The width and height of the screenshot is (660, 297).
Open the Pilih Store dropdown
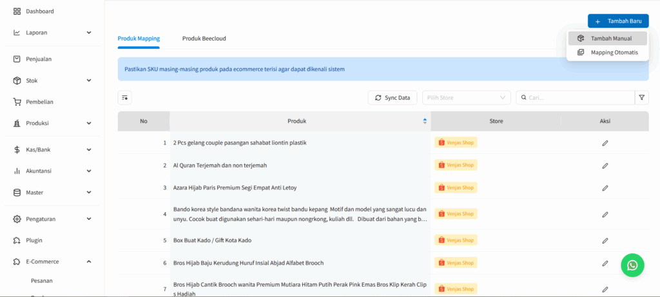coord(467,97)
